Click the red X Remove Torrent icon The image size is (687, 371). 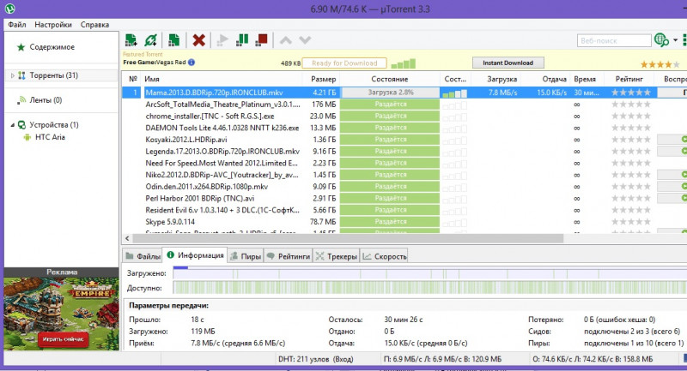198,40
